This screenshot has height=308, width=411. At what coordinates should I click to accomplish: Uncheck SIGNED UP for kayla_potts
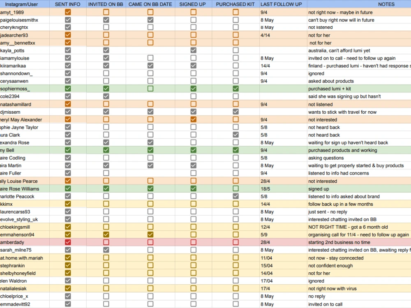[194, 50]
